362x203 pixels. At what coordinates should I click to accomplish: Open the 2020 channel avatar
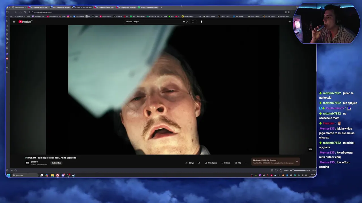click(x=27, y=163)
